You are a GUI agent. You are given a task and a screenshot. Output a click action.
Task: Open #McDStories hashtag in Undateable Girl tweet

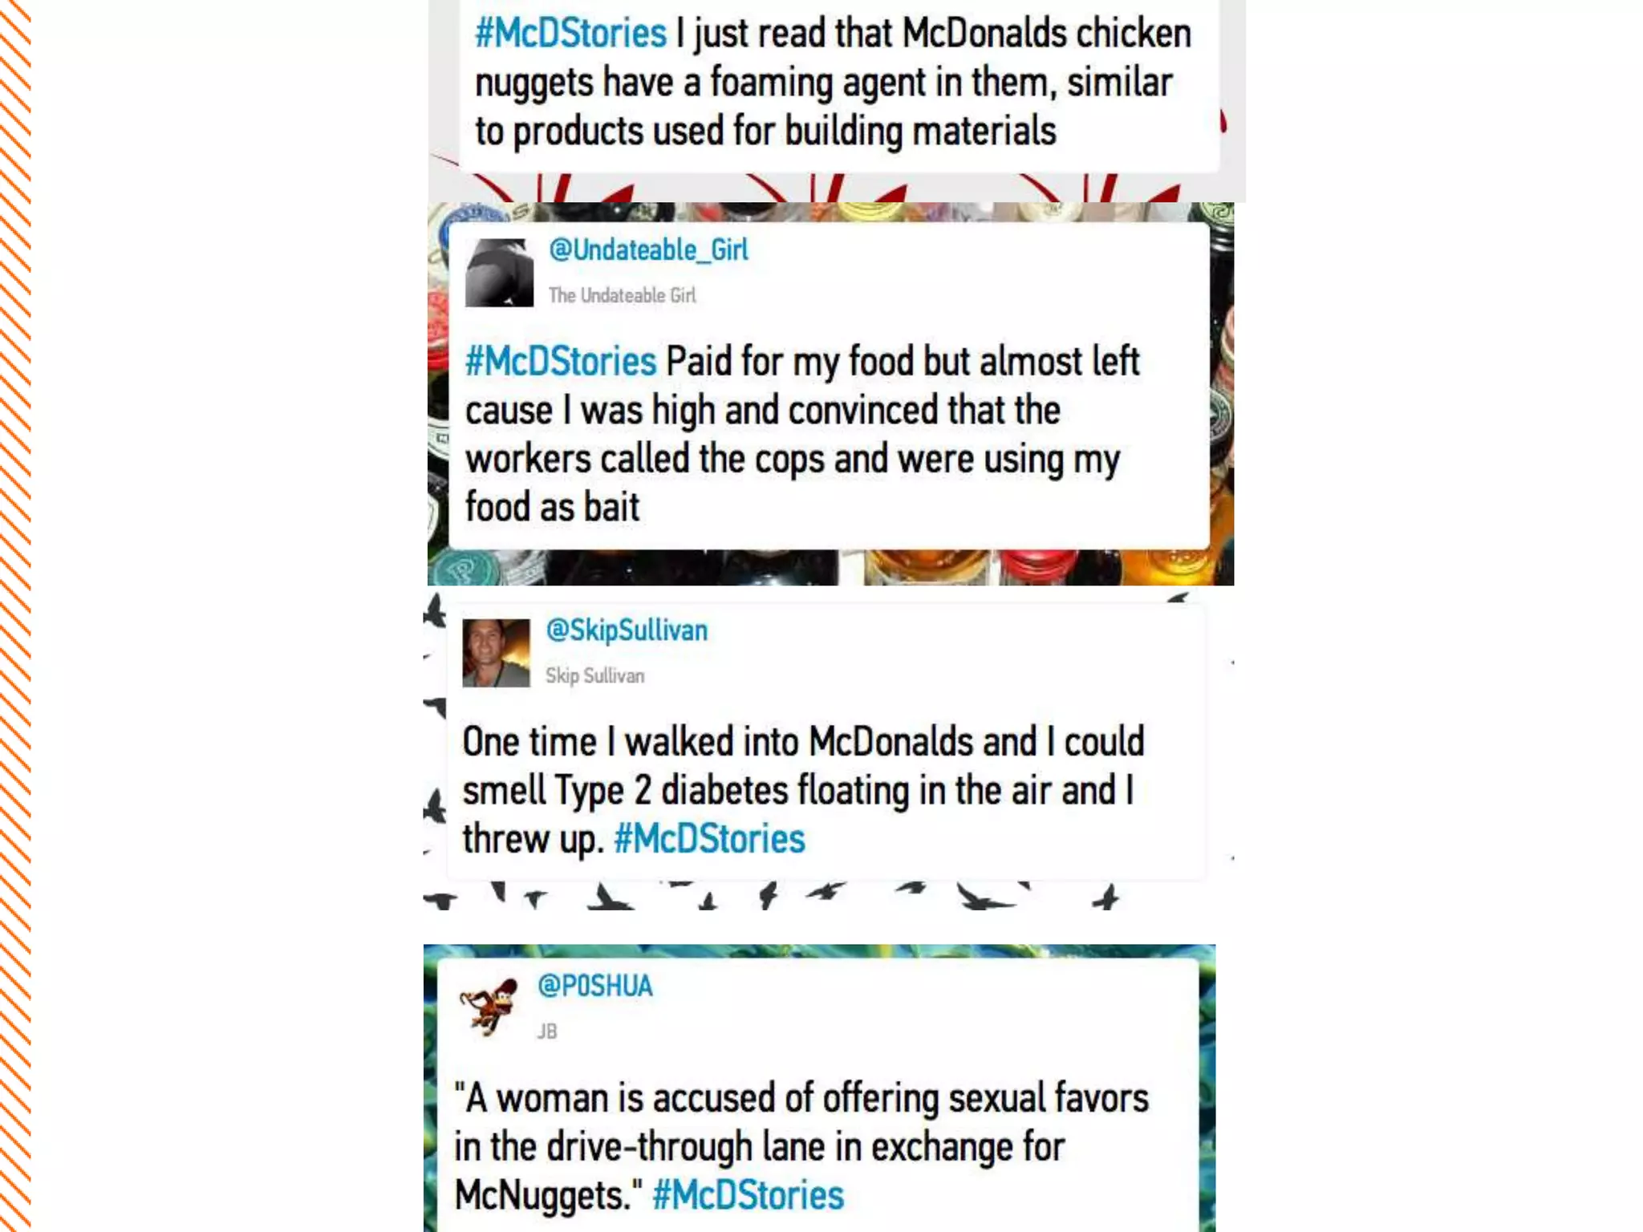coord(561,362)
